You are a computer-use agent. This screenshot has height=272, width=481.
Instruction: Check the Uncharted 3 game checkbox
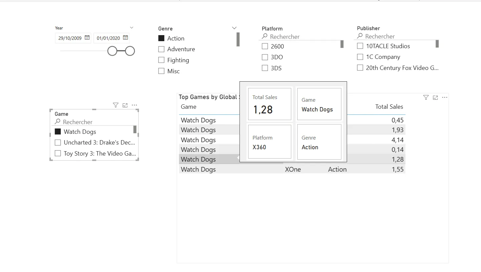(58, 143)
